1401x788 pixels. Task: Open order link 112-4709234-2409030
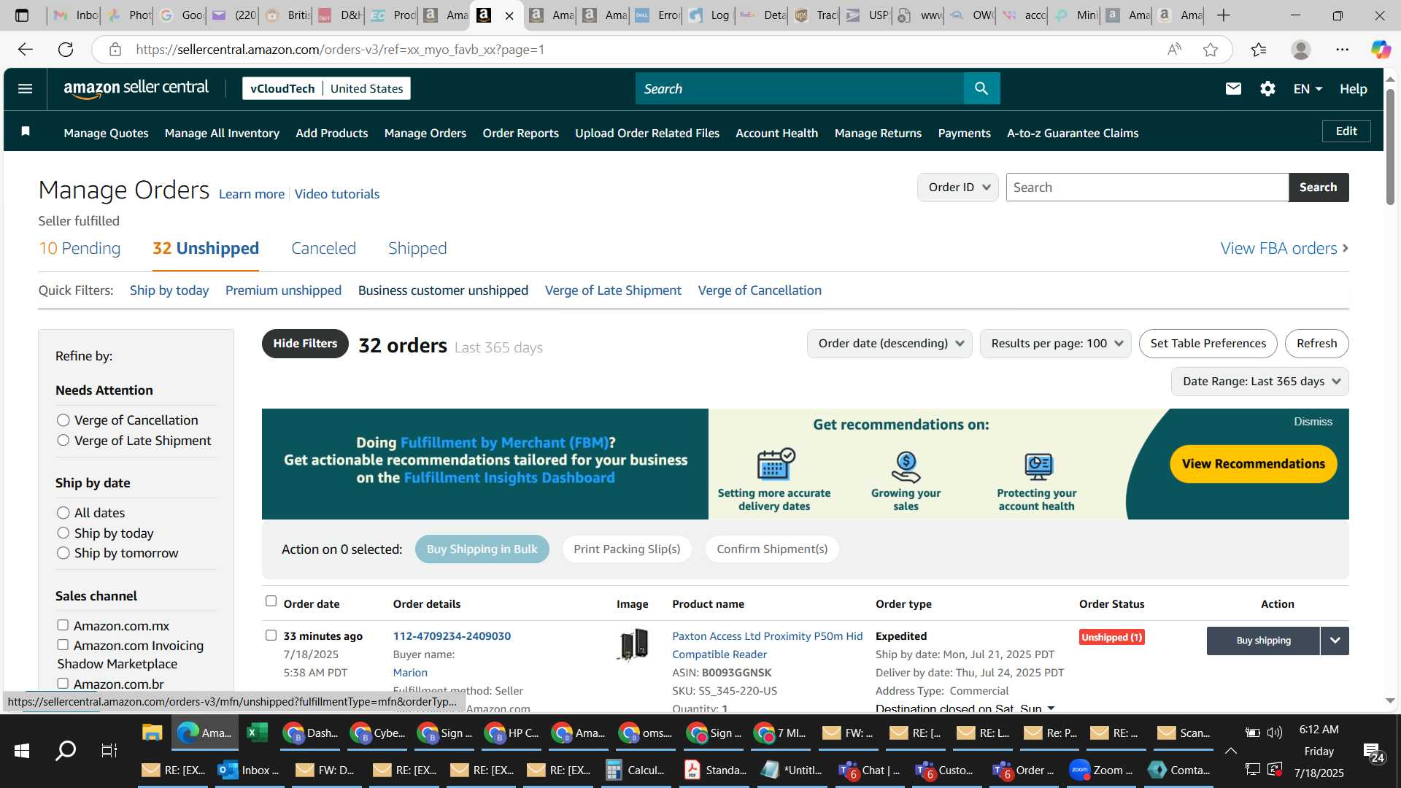[452, 636]
